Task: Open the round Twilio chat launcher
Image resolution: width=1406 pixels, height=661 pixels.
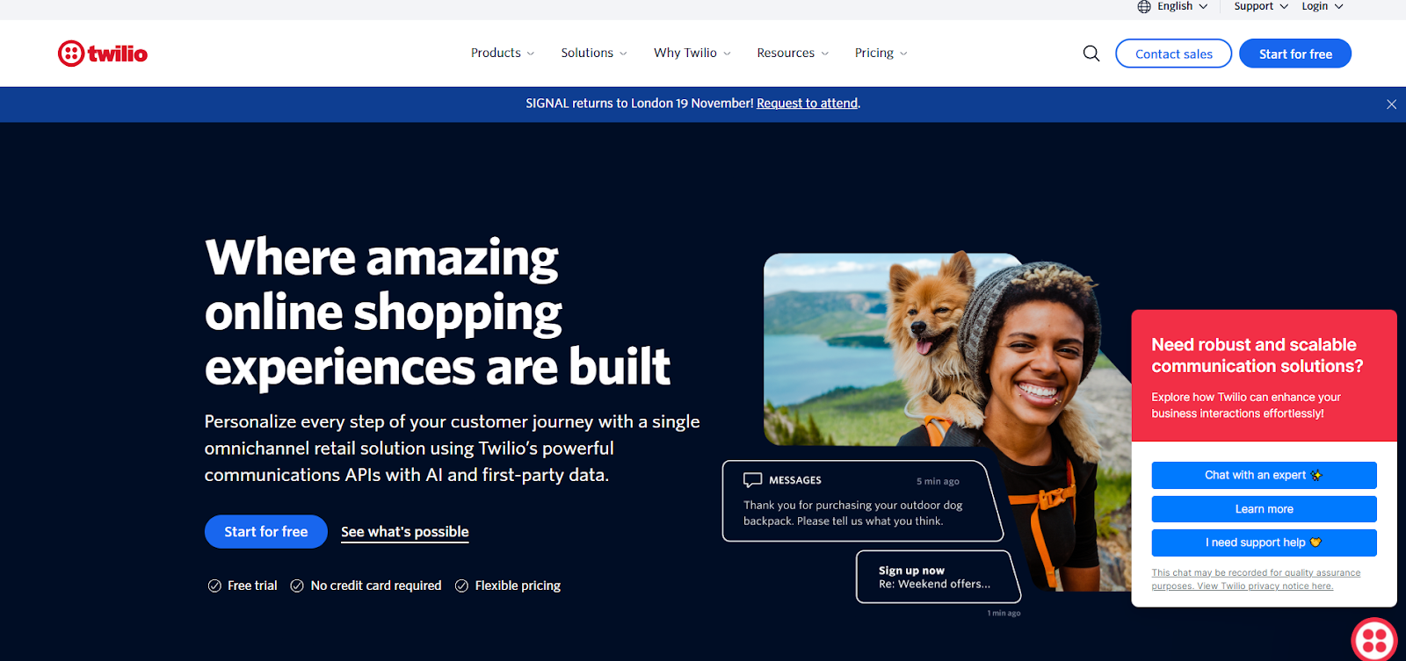Action: tap(1373, 639)
